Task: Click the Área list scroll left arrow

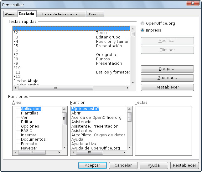Action: (x=15, y=152)
